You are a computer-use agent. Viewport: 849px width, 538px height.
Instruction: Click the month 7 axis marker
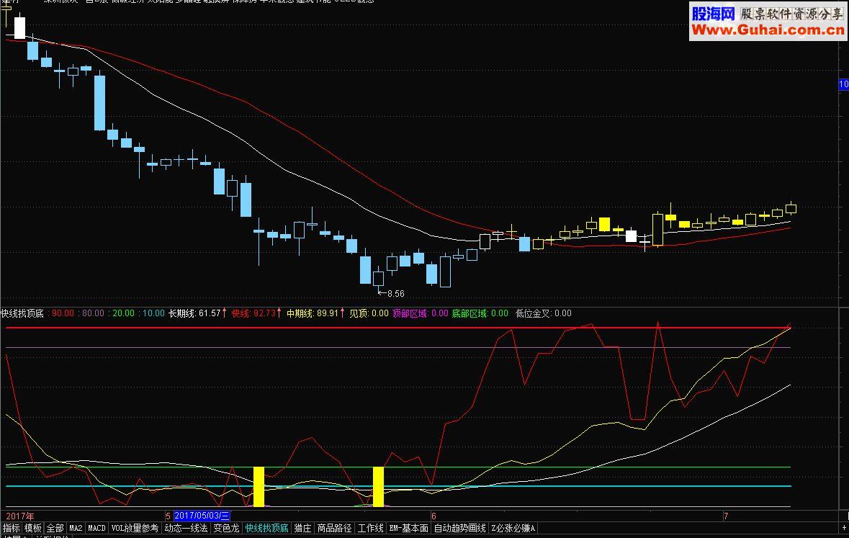click(x=726, y=516)
